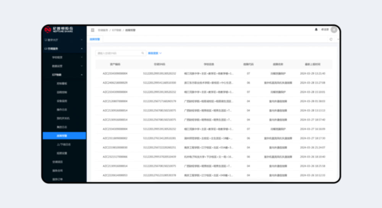The width and height of the screenshot is (382, 208).
Task: Click timestamp 2024-03-28 01:38:03
Action: click(x=312, y=101)
